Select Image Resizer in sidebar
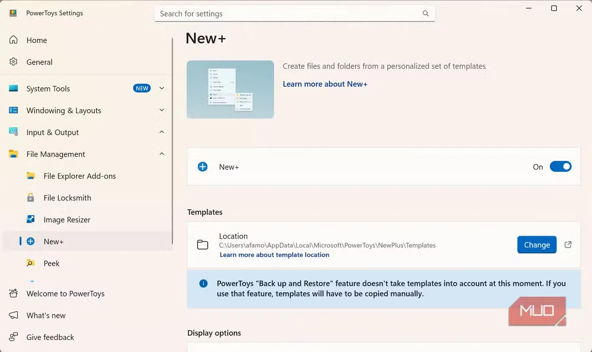 point(86,220)
